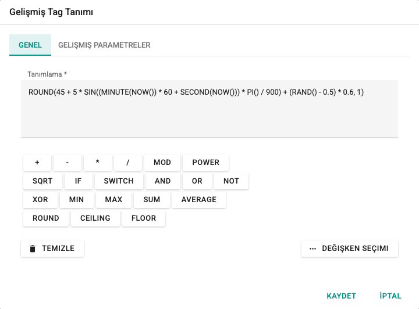419x309 pixels.
Task: Open the GELİŞMİŞ PARAMETRELER tab
Action: tap(104, 45)
